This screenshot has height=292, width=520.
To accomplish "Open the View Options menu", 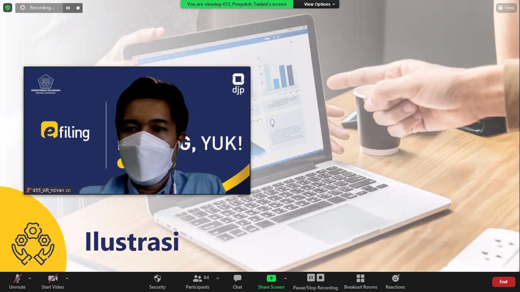I will pos(319,4).
